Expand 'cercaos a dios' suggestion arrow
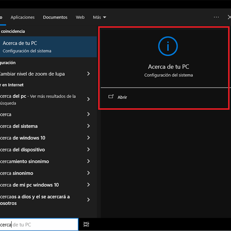This screenshot has height=231, width=231. [88, 200]
